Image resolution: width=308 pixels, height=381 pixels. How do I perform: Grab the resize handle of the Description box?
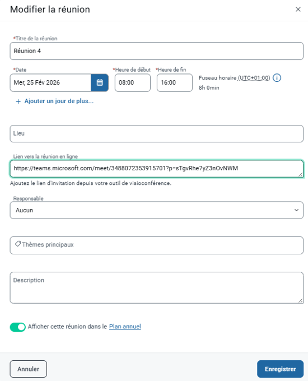click(301, 300)
